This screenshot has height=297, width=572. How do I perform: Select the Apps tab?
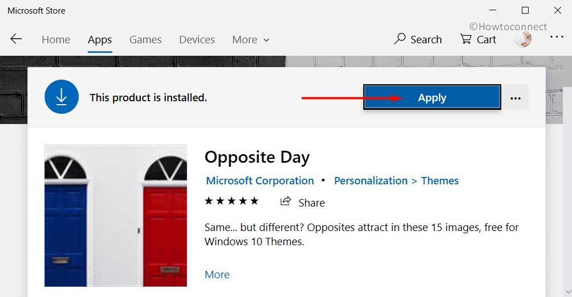click(100, 40)
